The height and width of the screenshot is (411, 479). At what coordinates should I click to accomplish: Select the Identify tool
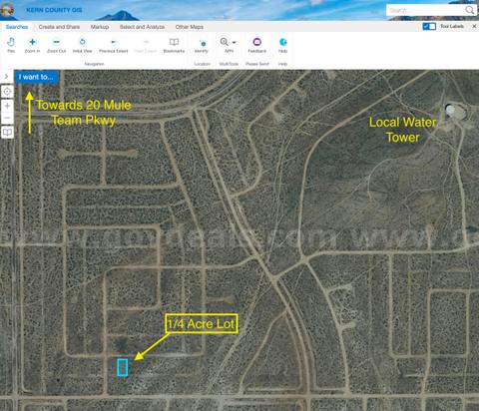(202, 46)
